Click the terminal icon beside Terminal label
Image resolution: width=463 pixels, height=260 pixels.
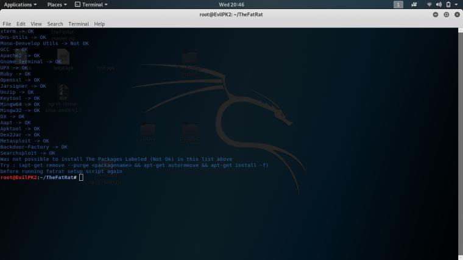(x=77, y=4)
